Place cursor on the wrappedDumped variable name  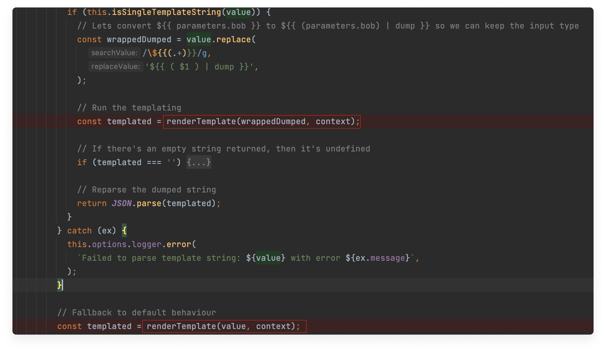click(139, 39)
